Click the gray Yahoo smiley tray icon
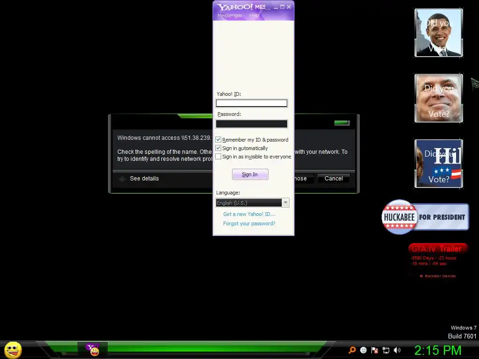The height and width of the screenshot is (359, 479). 363,350
